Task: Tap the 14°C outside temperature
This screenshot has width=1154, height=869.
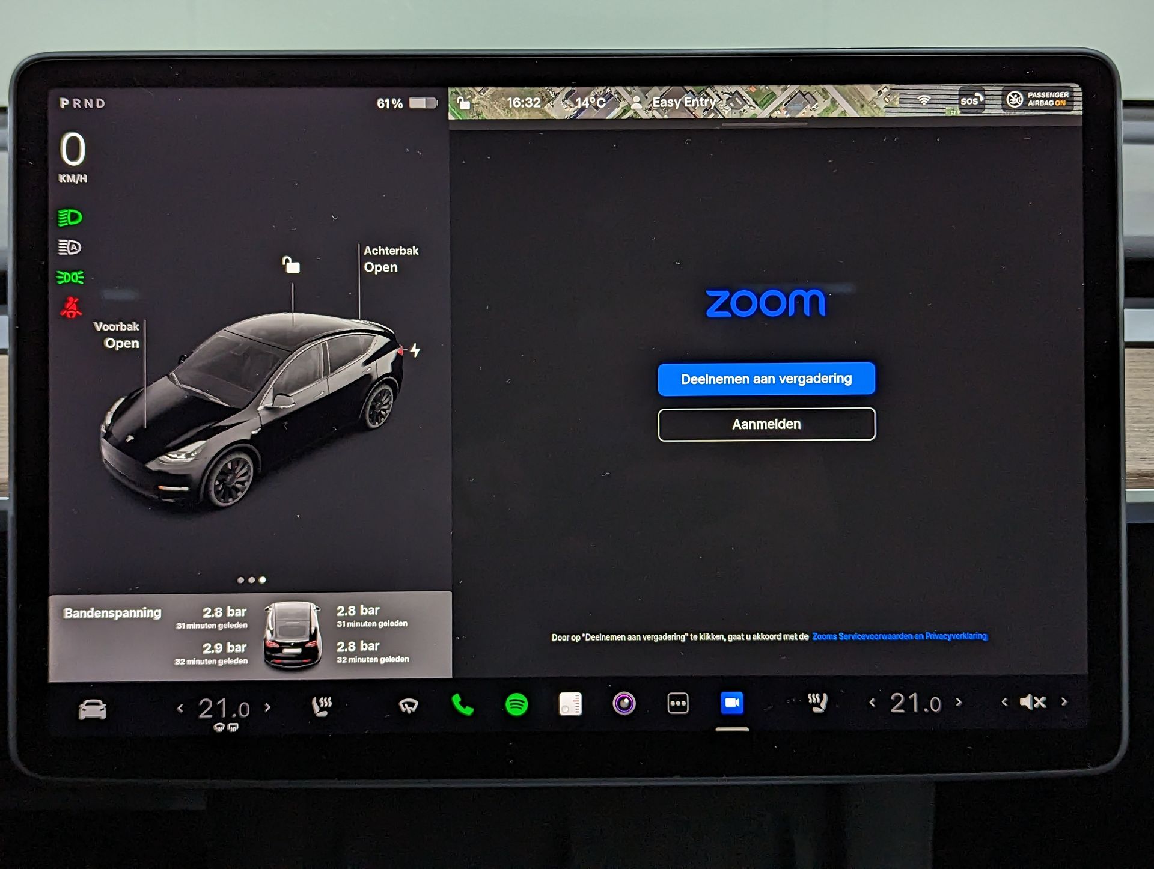Action: click(x=590, y=102)
